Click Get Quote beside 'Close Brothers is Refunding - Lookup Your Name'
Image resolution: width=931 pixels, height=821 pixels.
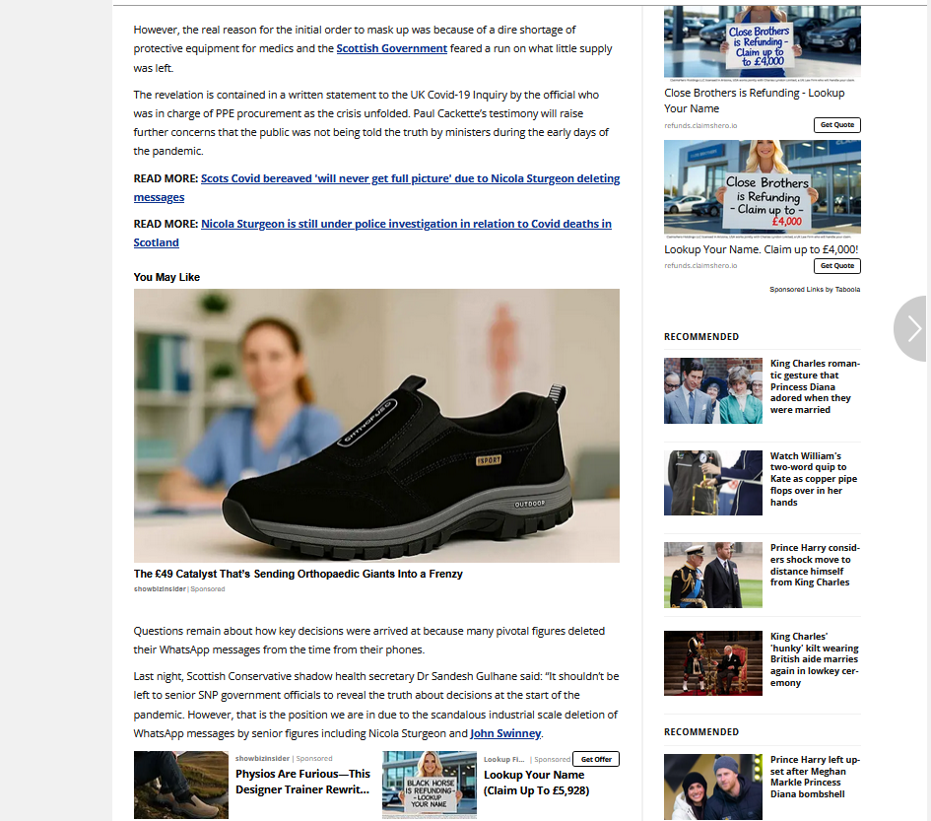[x=837, y=125]
